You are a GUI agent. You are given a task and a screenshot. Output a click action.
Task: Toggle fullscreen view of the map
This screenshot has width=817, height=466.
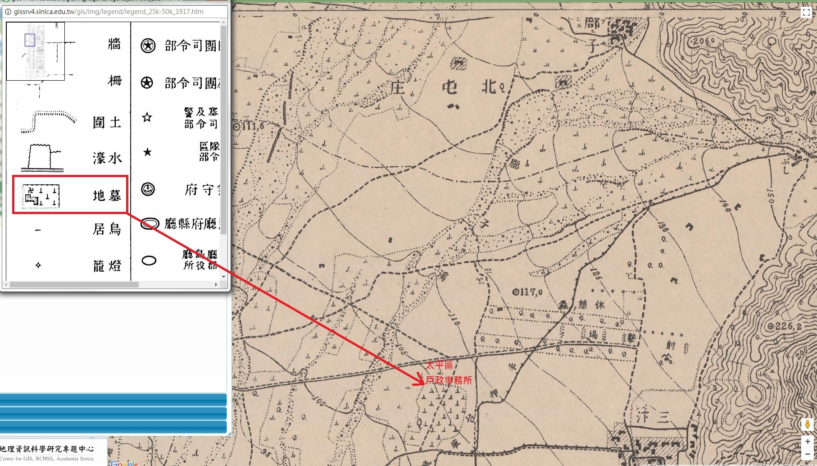pyautogui.click(x=806, y=13)
